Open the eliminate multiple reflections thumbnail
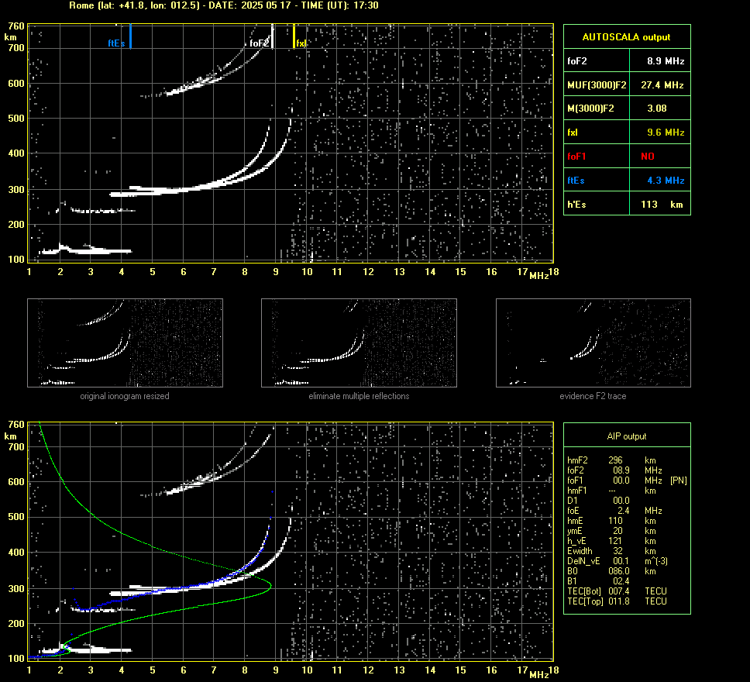Screen dimensions: 750x682 [x=359, y=343]
